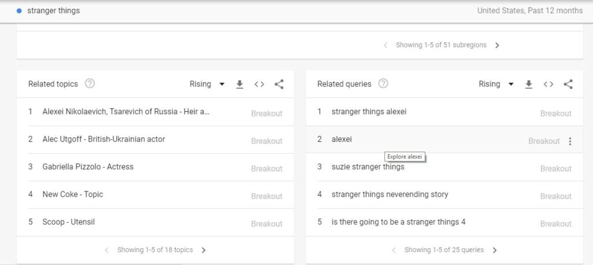This screenshot has width=593, height=265.
Task: Share the Related topics card
Action: click(279, 84)
